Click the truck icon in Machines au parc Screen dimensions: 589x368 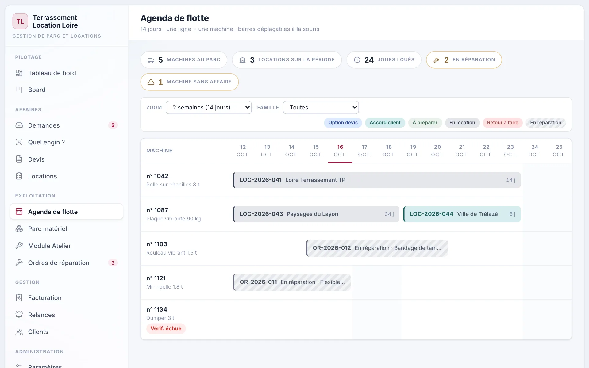click(x=151, y=60)
